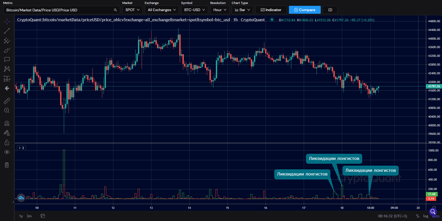Expand the collapsed legend showing 2 items
442x221 pixels.
21,148
